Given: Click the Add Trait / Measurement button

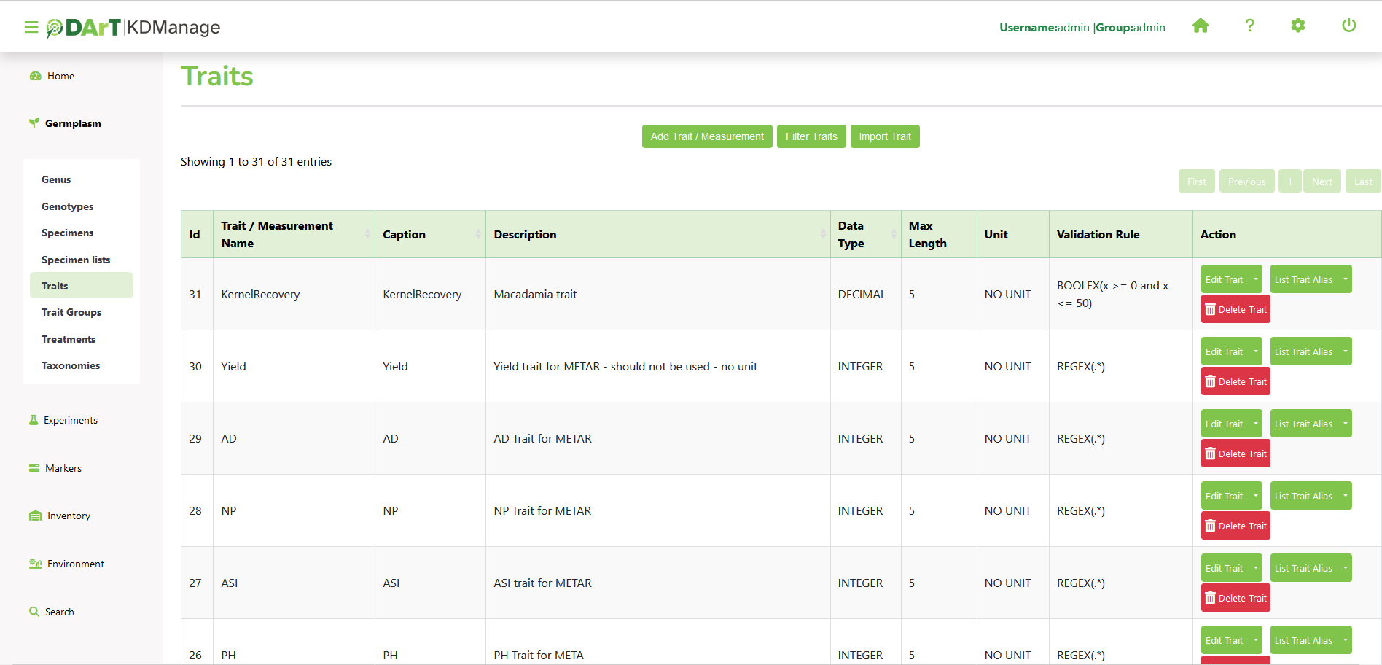Looking at the screenshot, I should (x=706, y=136).
